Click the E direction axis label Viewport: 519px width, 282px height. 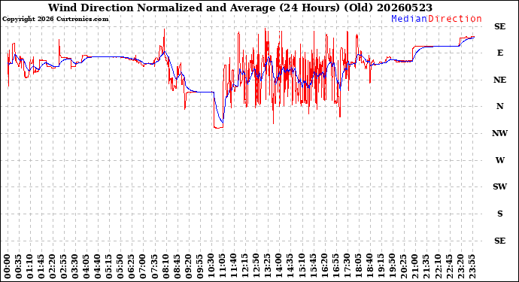pos(499,53)
